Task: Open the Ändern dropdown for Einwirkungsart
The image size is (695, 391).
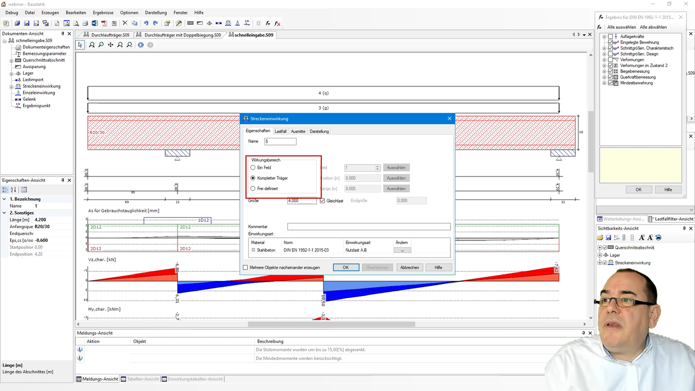Action: coord(402,250)
